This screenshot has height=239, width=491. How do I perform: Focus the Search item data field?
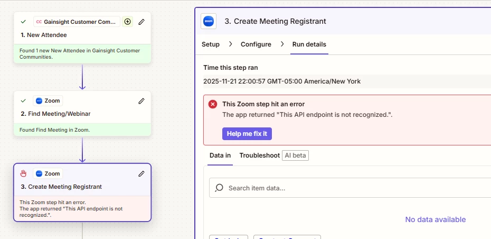point(350,188)
